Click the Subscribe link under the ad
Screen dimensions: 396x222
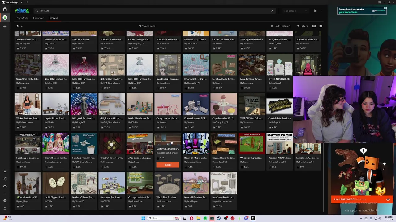[373, 211]
